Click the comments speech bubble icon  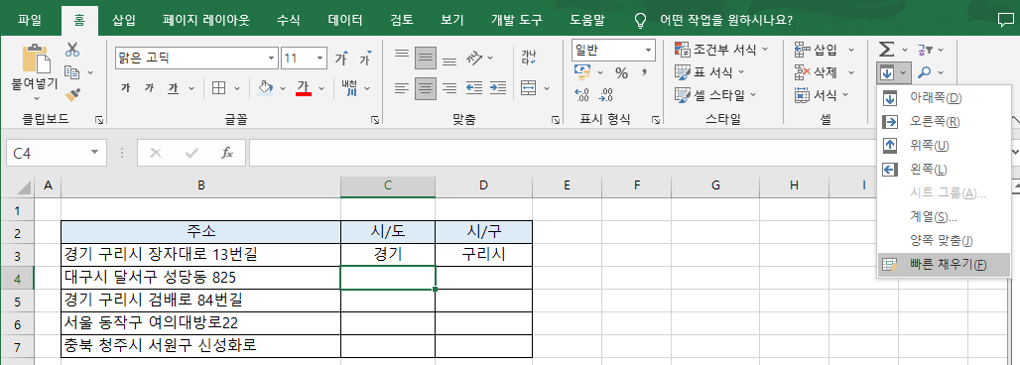click(x=1005, y=19)
